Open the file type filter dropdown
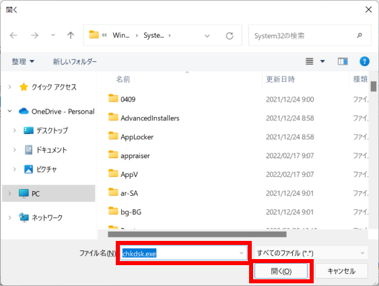Viewport: 379px width, 286px height. tap(311, 253)
